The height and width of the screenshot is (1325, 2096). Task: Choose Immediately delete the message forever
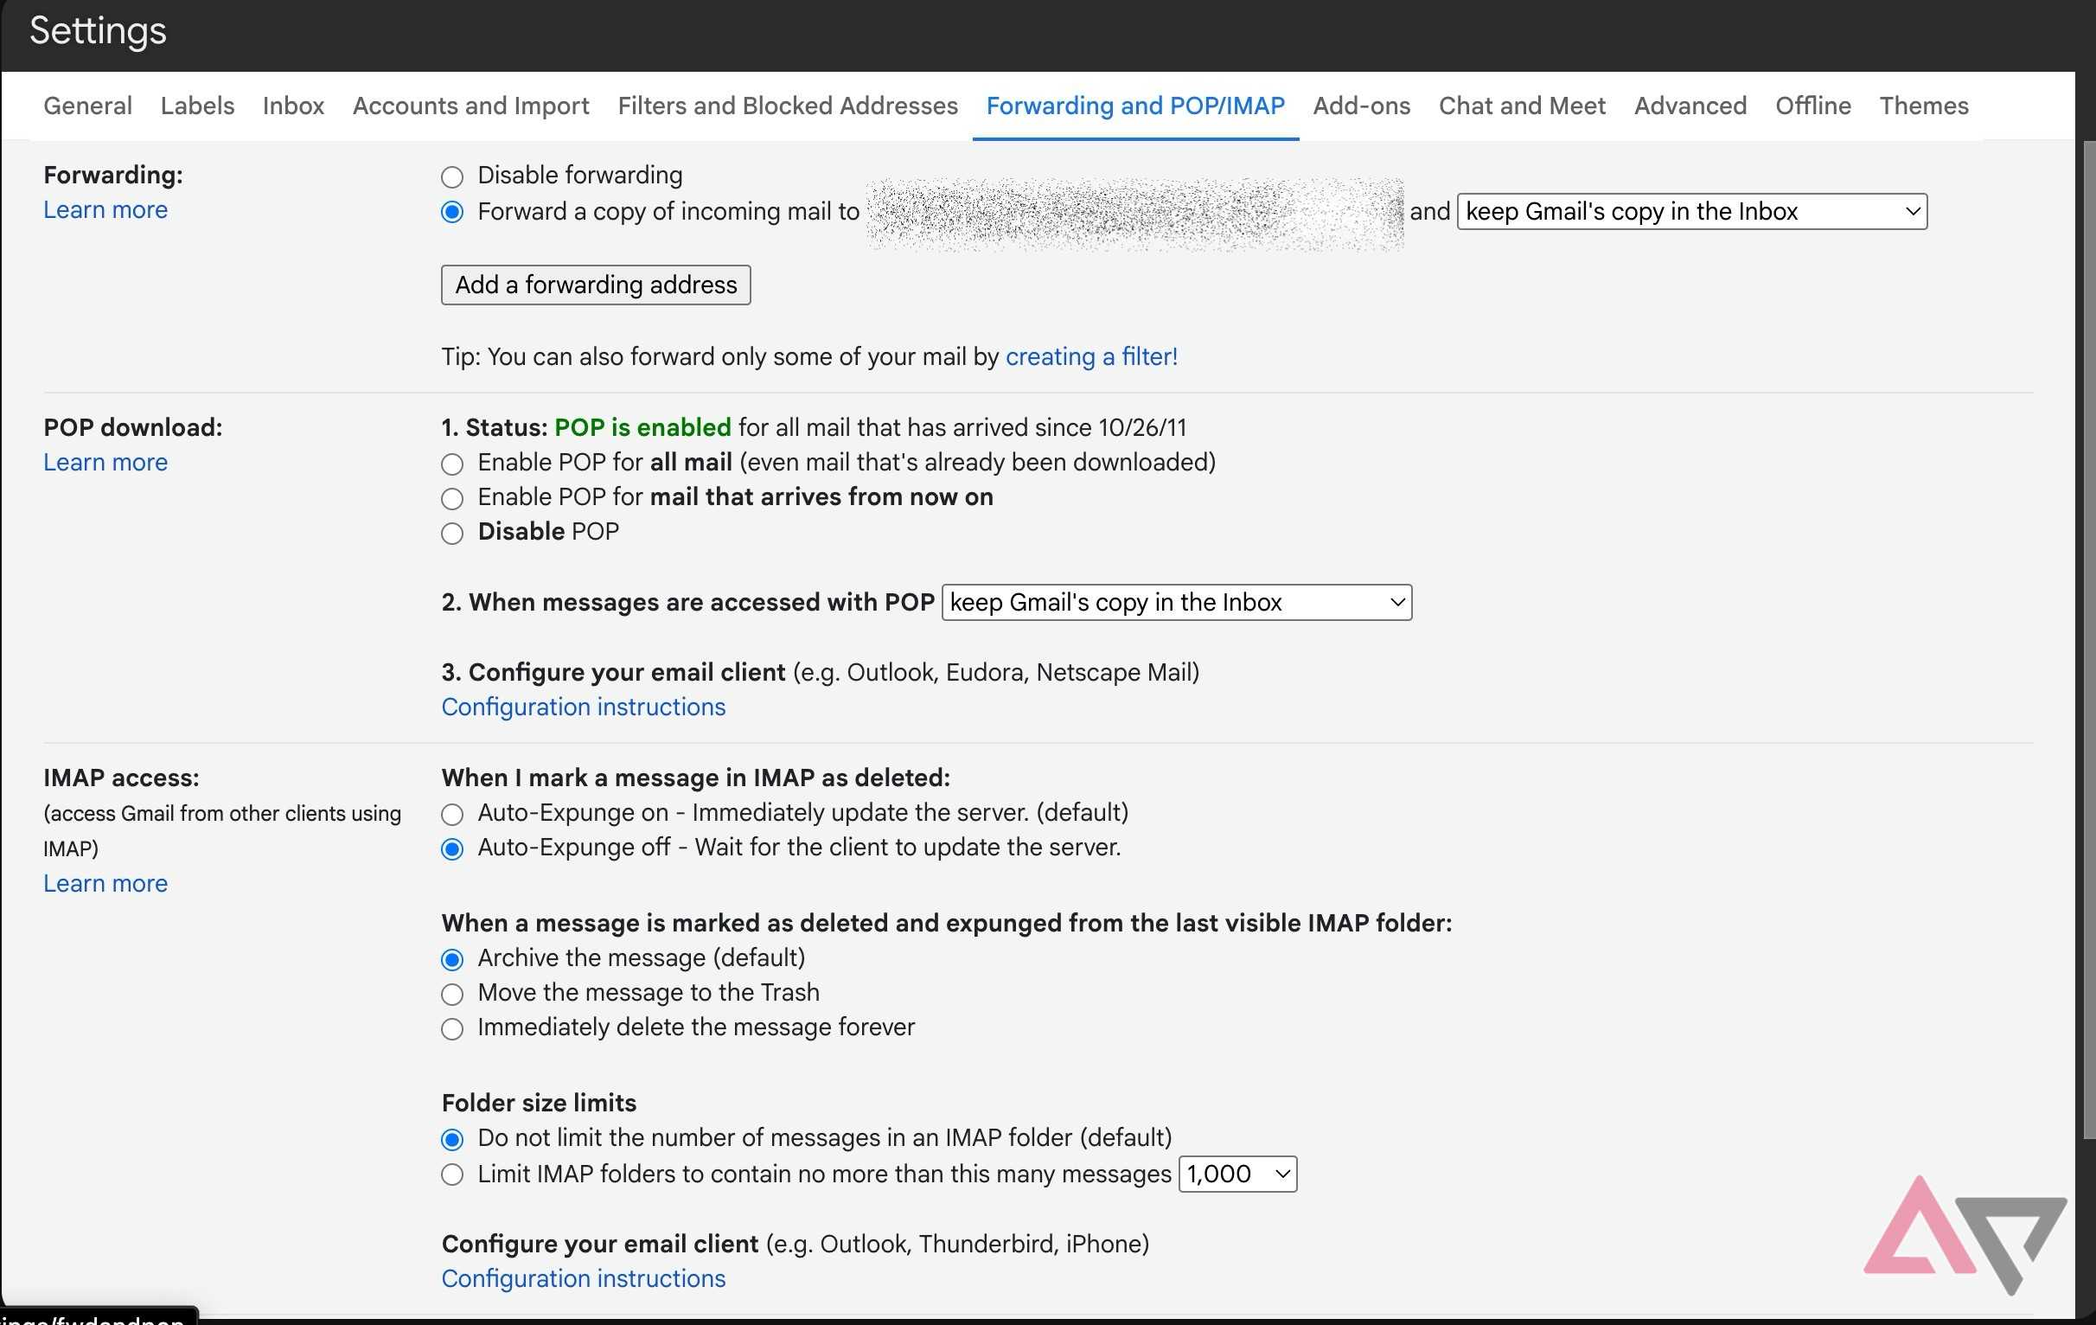(451, 1029)
